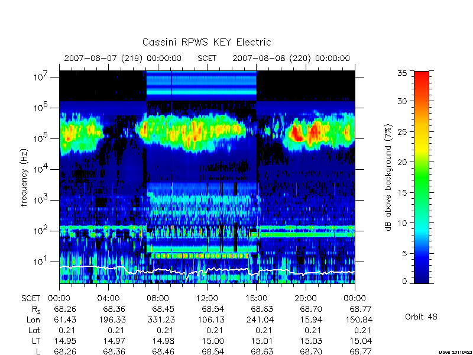Click the local time value "15.01"
This screenshot has width=473, height=355.
pos(262,341)
